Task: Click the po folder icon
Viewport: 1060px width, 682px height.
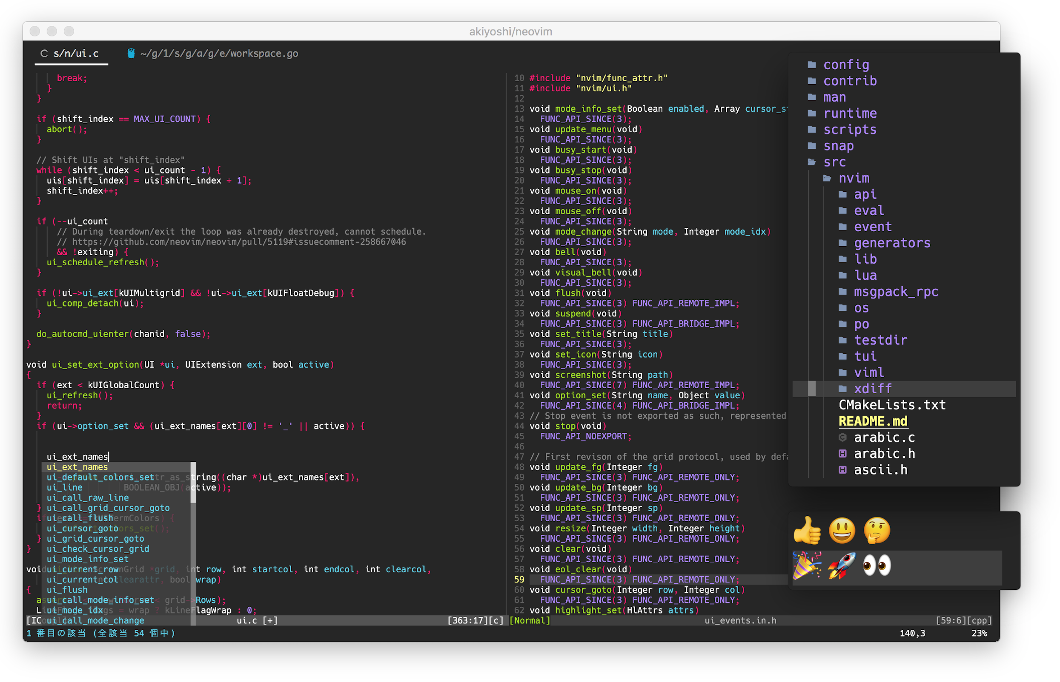Action: [843, 324]
